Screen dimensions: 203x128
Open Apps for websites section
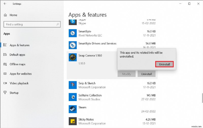(x=20, y=74)
